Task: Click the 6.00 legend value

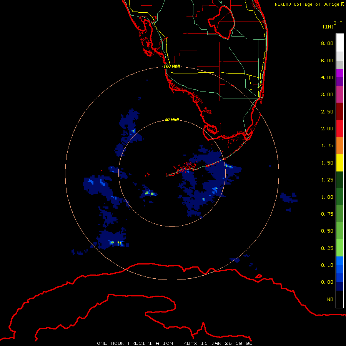Action: point(327,60)
